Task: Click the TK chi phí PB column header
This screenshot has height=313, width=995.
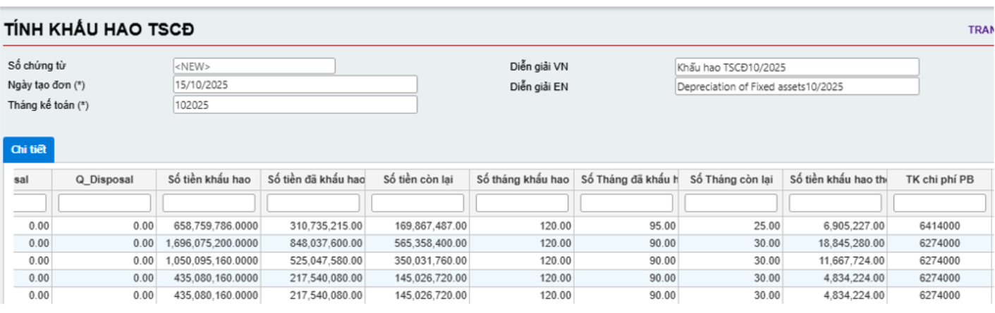Action: pyautogui.click(x=939, y=180)
